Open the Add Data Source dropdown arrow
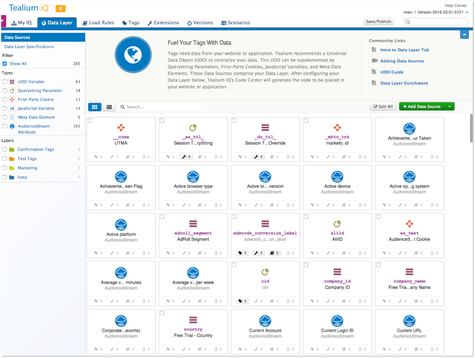Viewport: 475px width, 358px height. click(450, 107)
